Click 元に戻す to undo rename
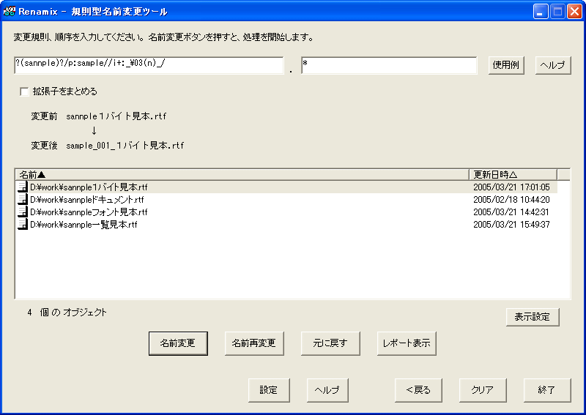 pos(330,343)
